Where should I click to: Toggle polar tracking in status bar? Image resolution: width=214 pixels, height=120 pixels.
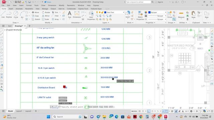(152, 111)
